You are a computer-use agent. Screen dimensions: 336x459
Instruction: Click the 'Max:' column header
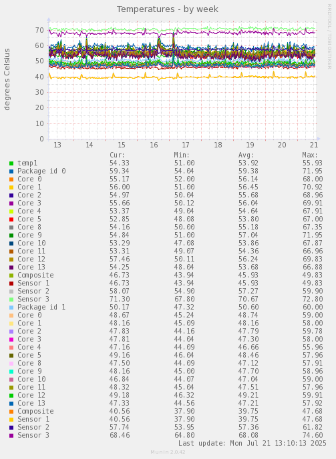pos(310,155)
